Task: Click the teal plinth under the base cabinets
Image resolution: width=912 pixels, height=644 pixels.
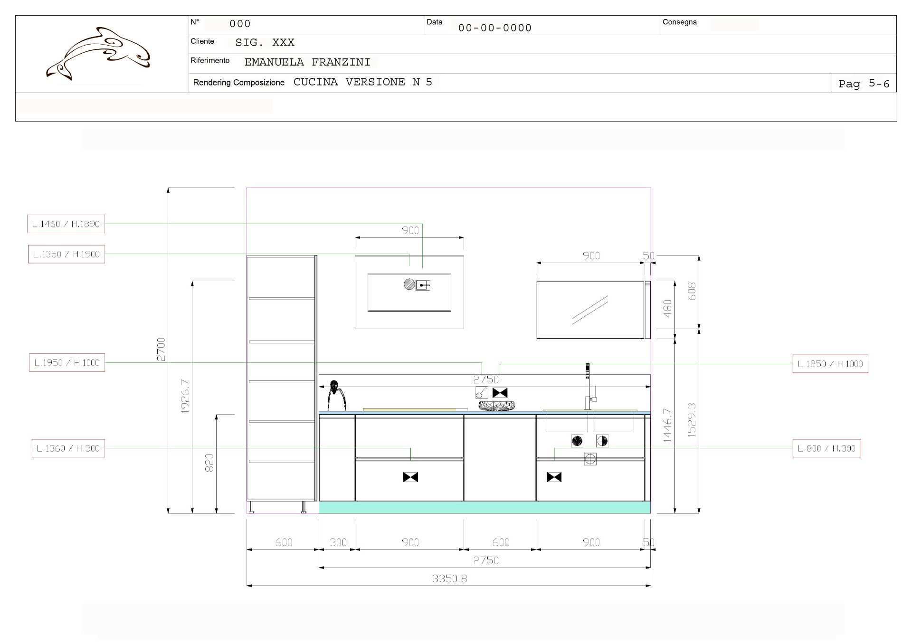Action: coord(484,507)
